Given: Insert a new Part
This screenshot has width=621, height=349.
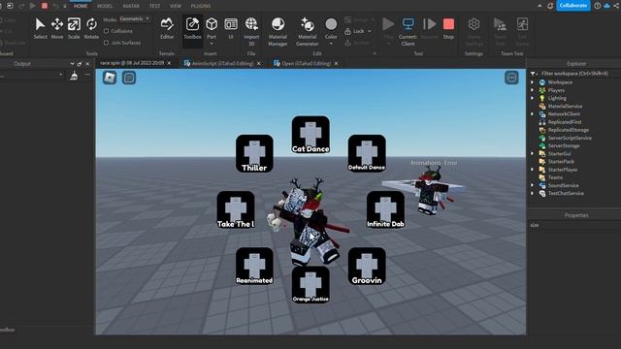Looking at the screenshot, I should point(212,29).
